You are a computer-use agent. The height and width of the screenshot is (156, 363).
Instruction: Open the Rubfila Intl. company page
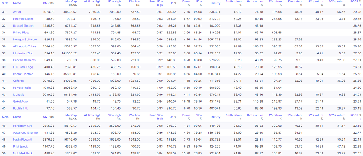click(21, 108)
